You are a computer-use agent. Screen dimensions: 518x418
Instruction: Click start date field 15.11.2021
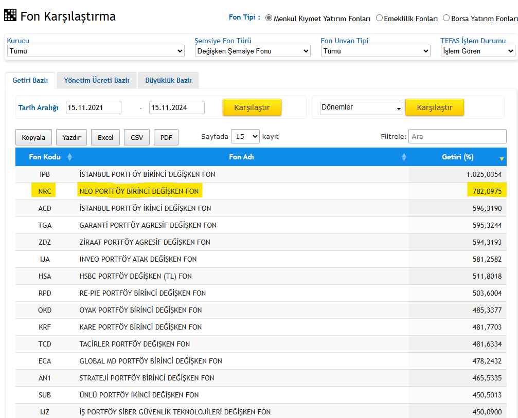(94, 107)
